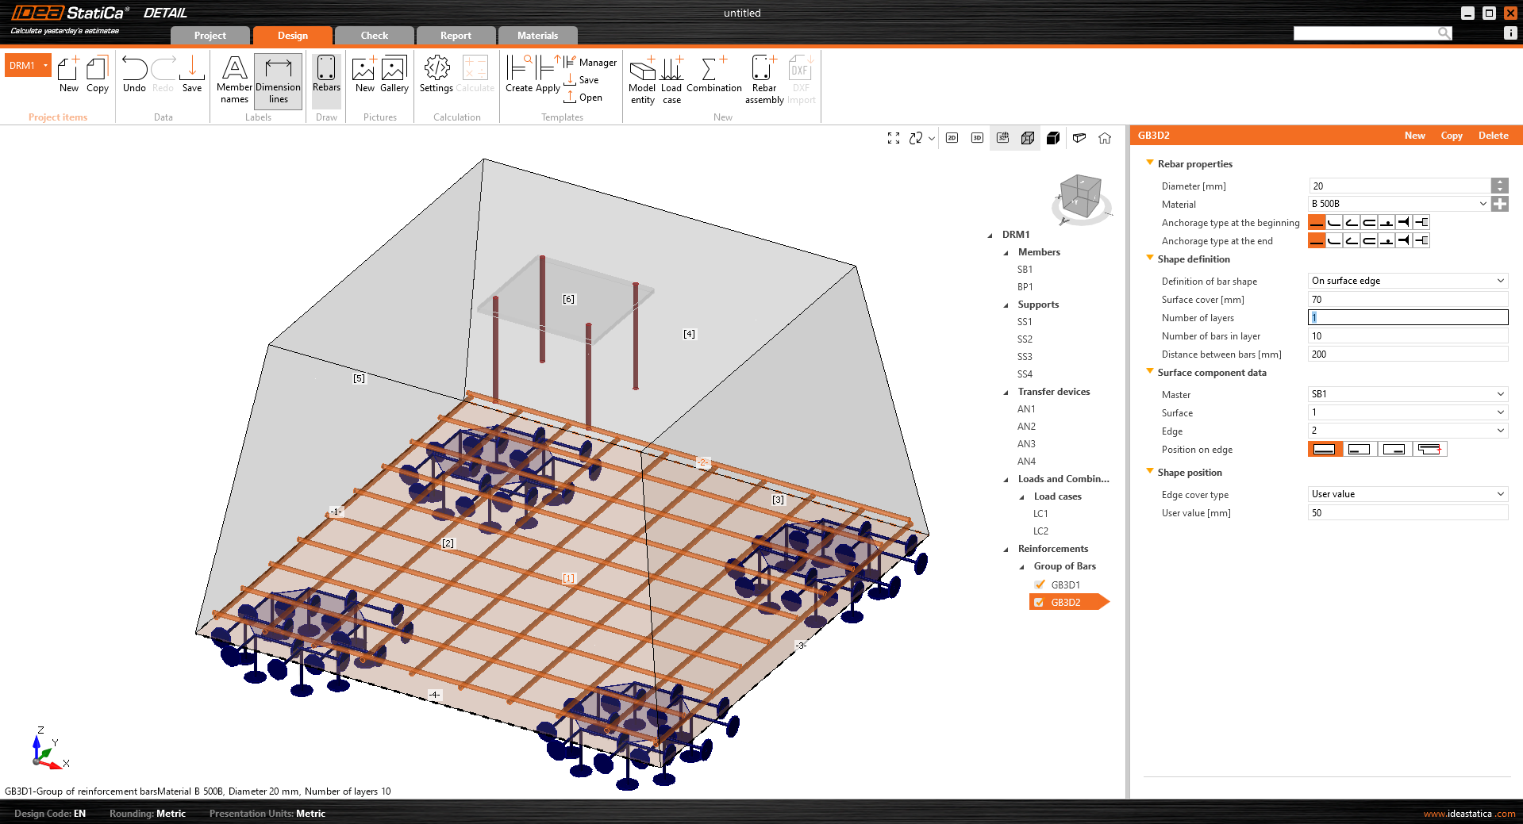Open the Materials ribbon tab

coord(537,36)
